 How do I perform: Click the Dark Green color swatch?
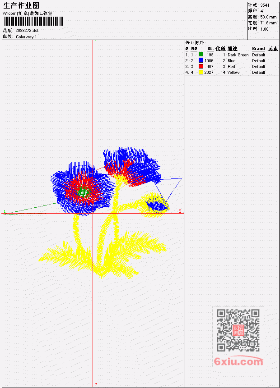click(201, 54)
